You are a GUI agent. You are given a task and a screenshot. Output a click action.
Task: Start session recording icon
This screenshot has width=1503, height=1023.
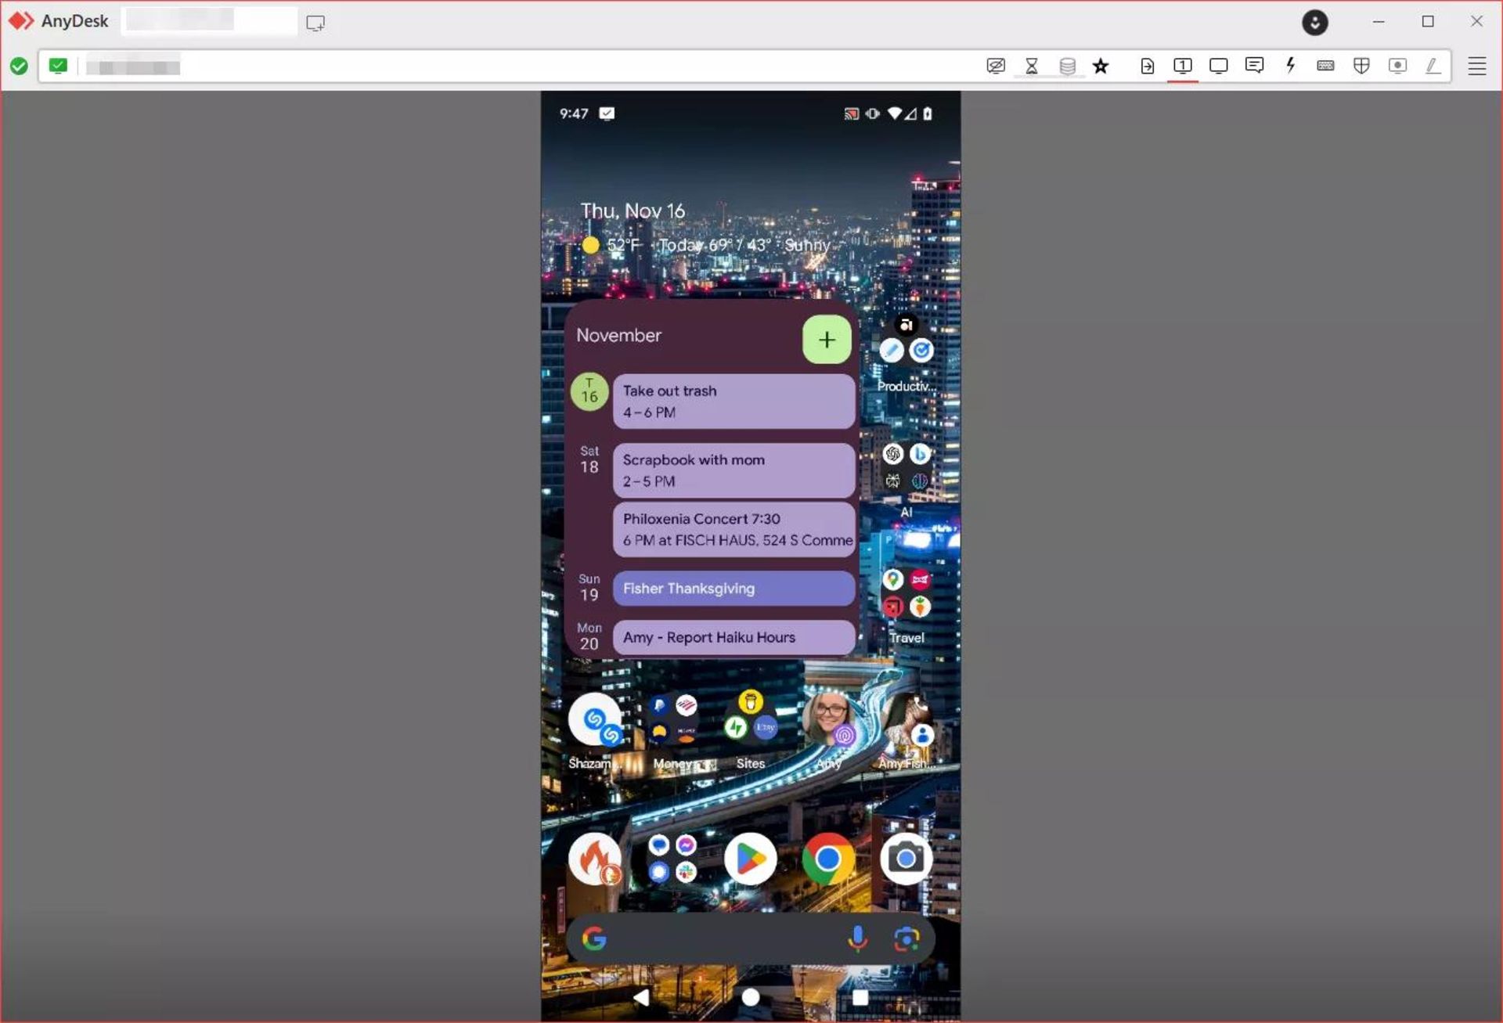click(x=1397, y=66)
